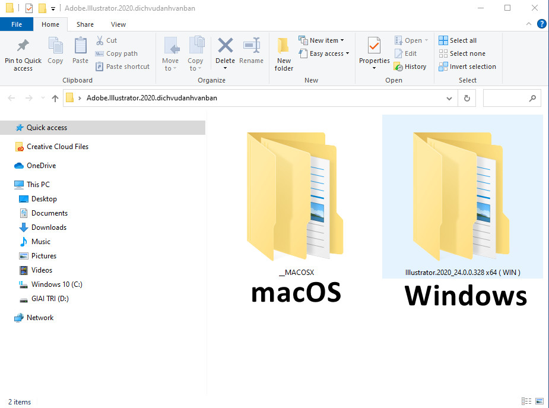
Task: Go up one folder level
Action: point(55,99)
